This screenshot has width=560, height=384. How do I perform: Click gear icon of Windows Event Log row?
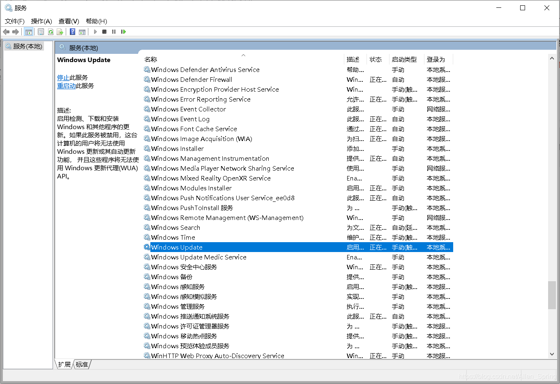point(147,119)
